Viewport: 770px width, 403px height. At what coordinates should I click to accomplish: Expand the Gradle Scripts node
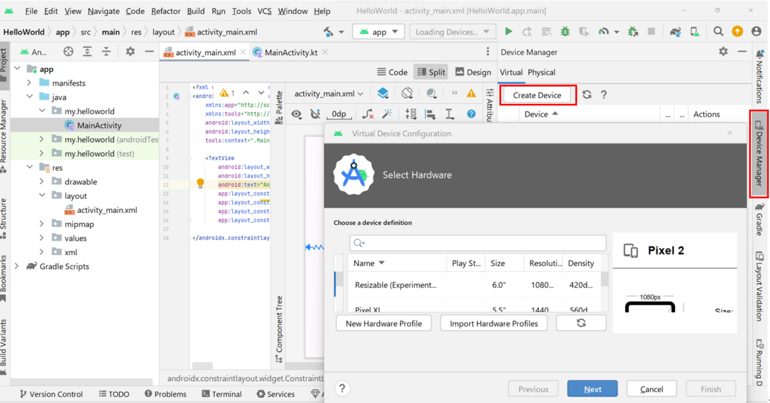[x=18, y=266]
